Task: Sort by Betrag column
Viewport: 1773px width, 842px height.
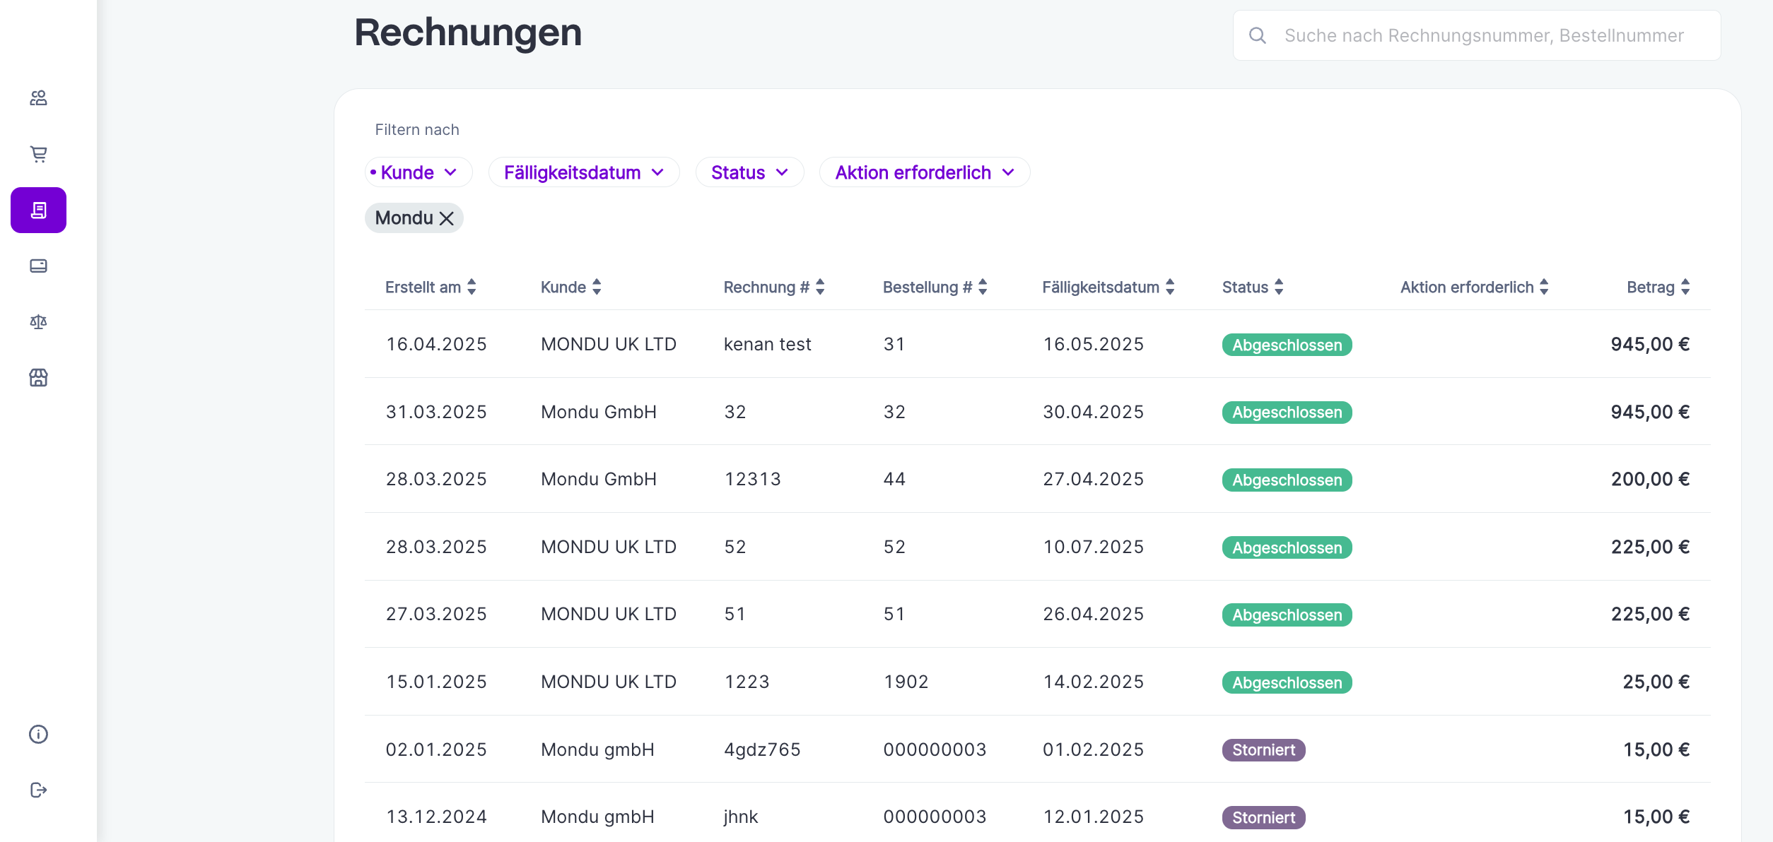Action: [x=1685, y=287]
